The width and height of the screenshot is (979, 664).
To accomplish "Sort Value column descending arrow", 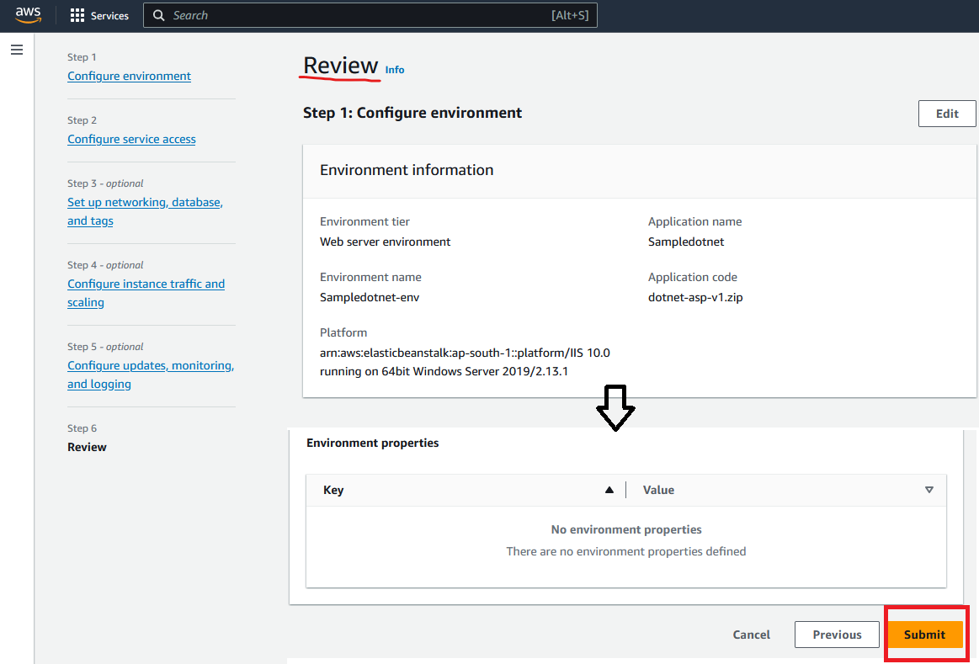I will coord(929,490).
